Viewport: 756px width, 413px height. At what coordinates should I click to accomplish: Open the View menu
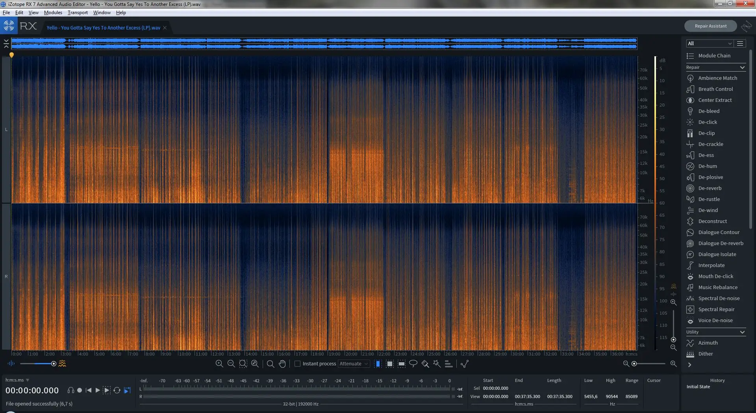click(x=33, y=13)
